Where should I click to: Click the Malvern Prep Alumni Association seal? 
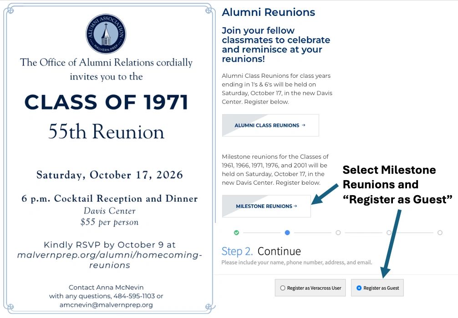click(x=106, y=34)
